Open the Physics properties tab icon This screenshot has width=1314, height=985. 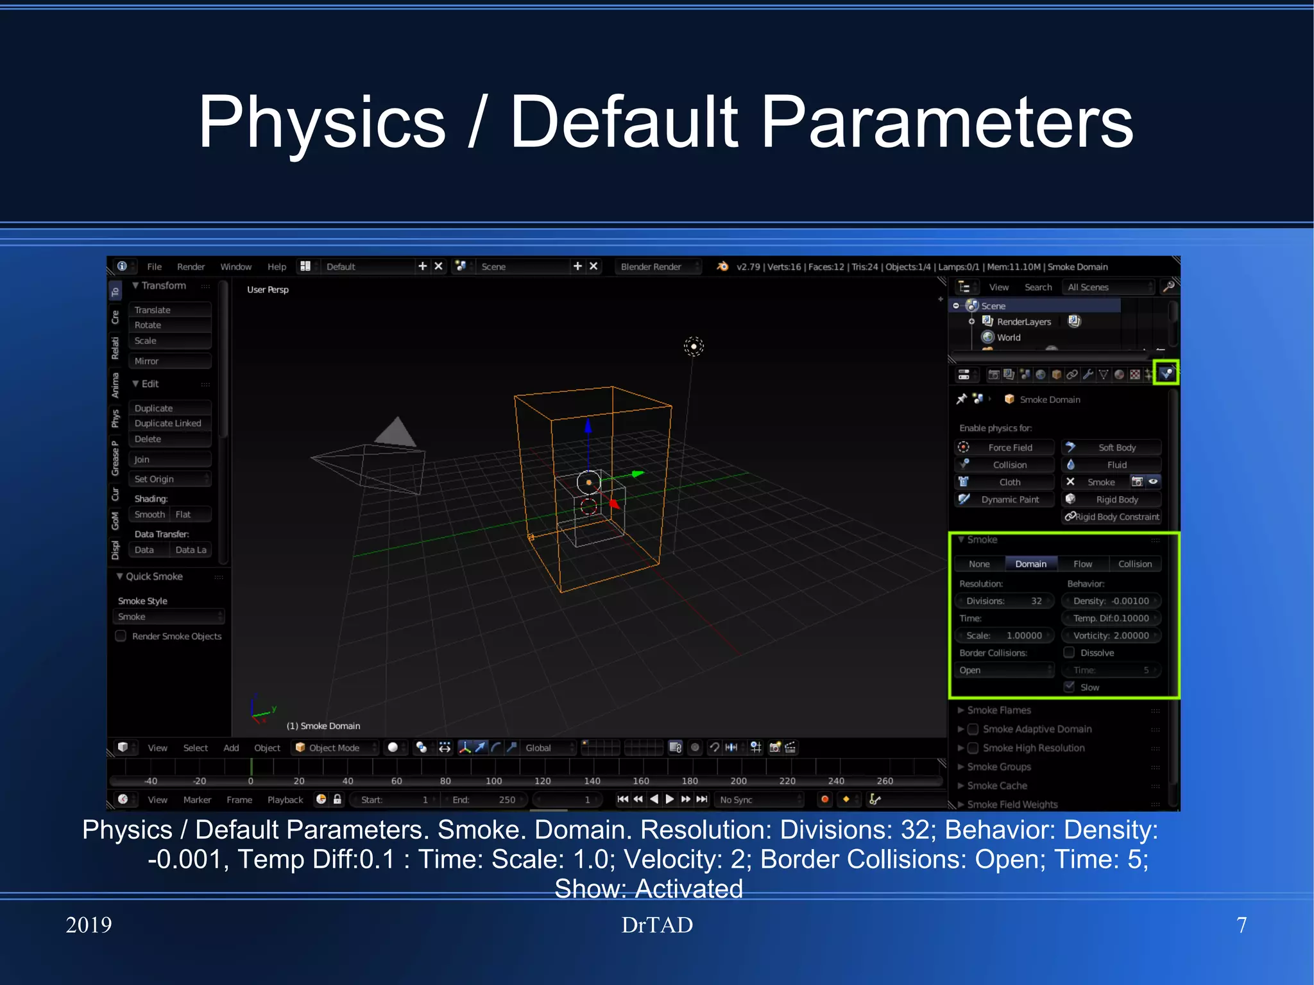[1166, 374]
